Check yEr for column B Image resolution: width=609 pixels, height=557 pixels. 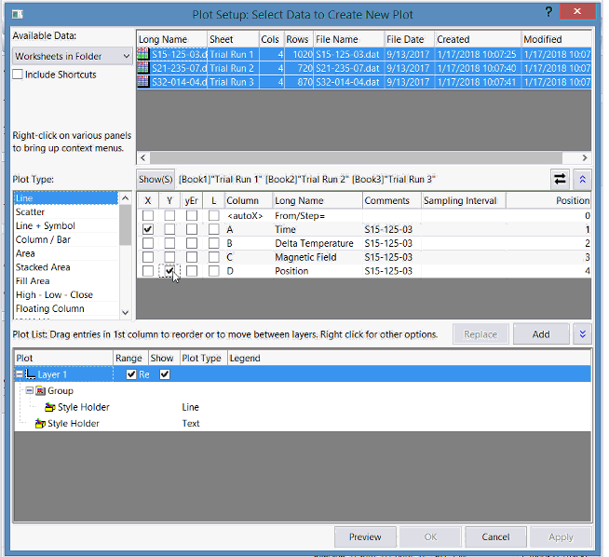click(192, 243)
